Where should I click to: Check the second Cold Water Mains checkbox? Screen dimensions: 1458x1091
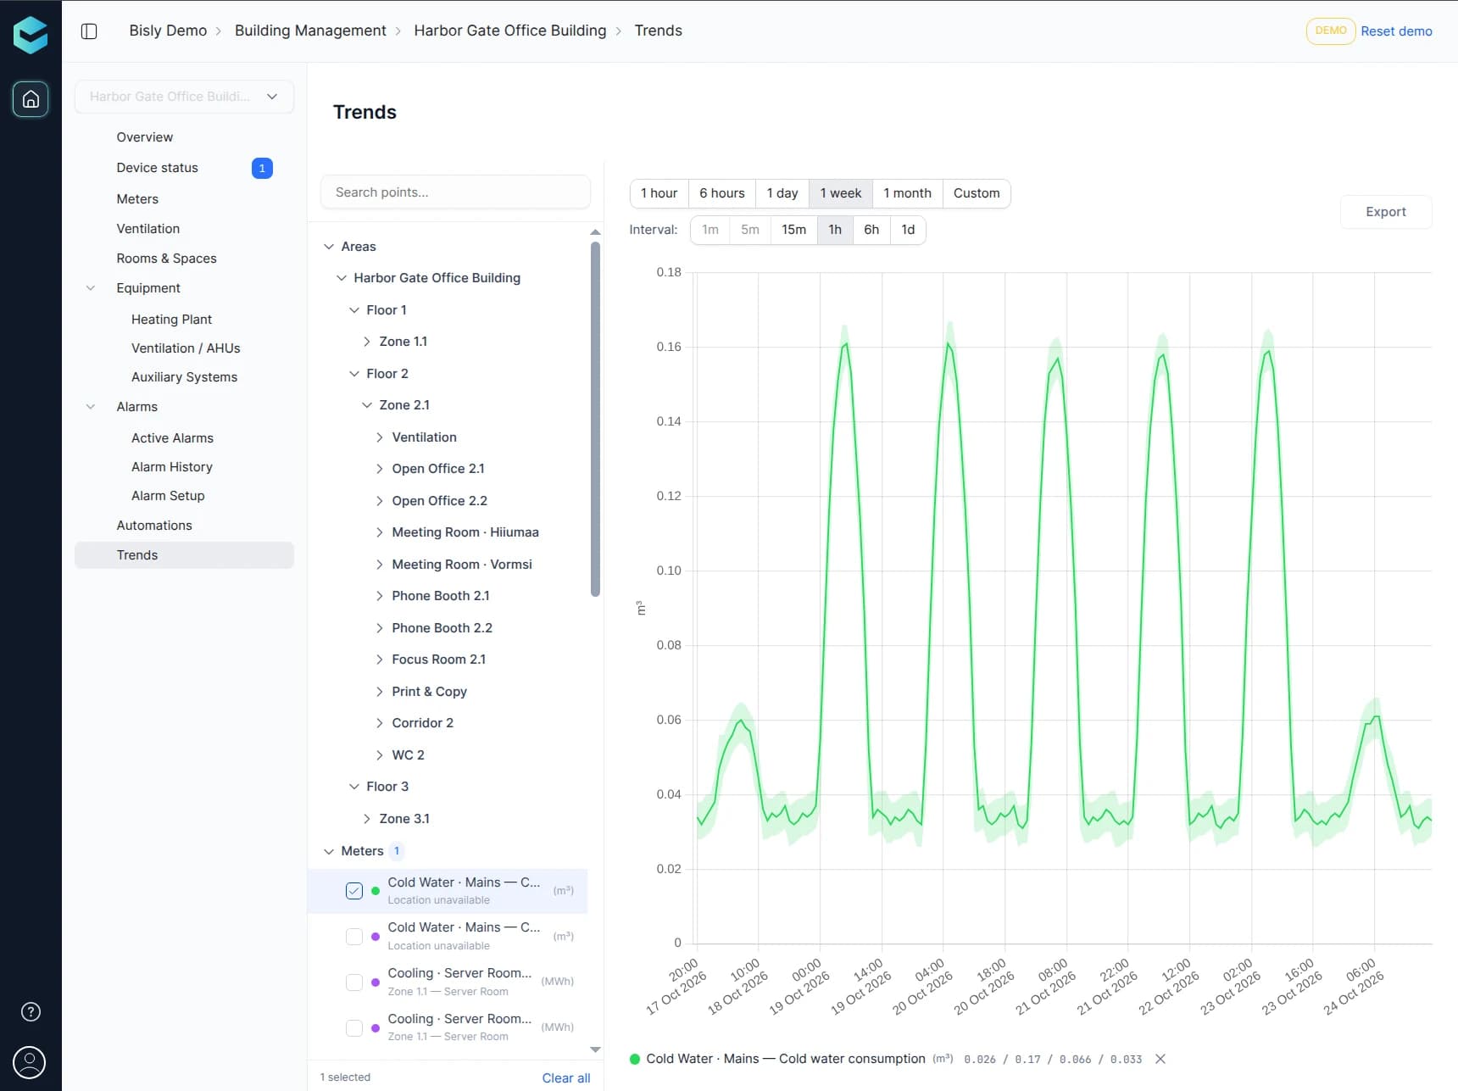point(354,937)
